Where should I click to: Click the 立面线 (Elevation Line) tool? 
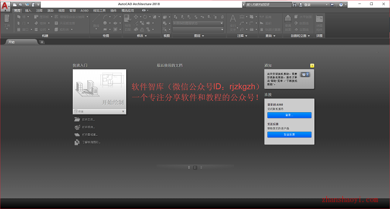coord(301,30)
